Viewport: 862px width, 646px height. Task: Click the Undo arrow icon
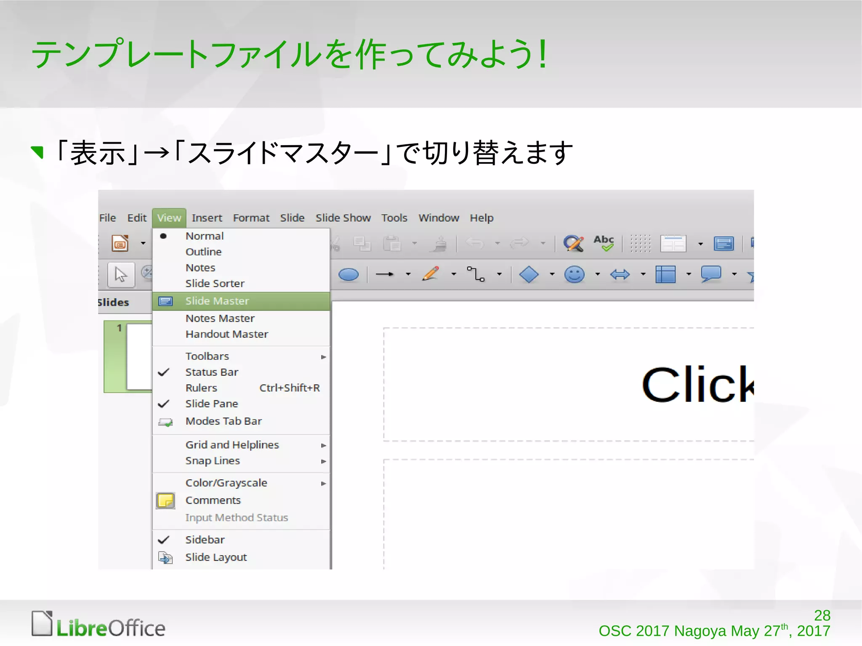pos(475,243)
